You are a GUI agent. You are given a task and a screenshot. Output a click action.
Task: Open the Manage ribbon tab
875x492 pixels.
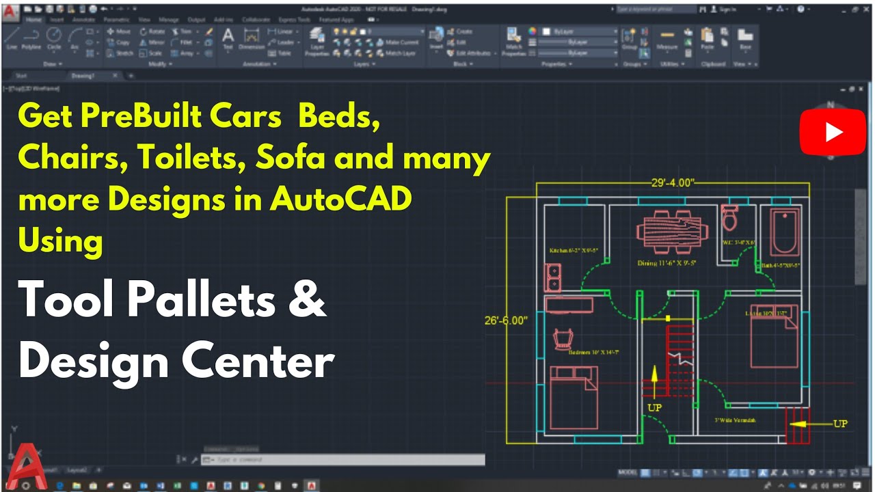[x=170, y=20]
